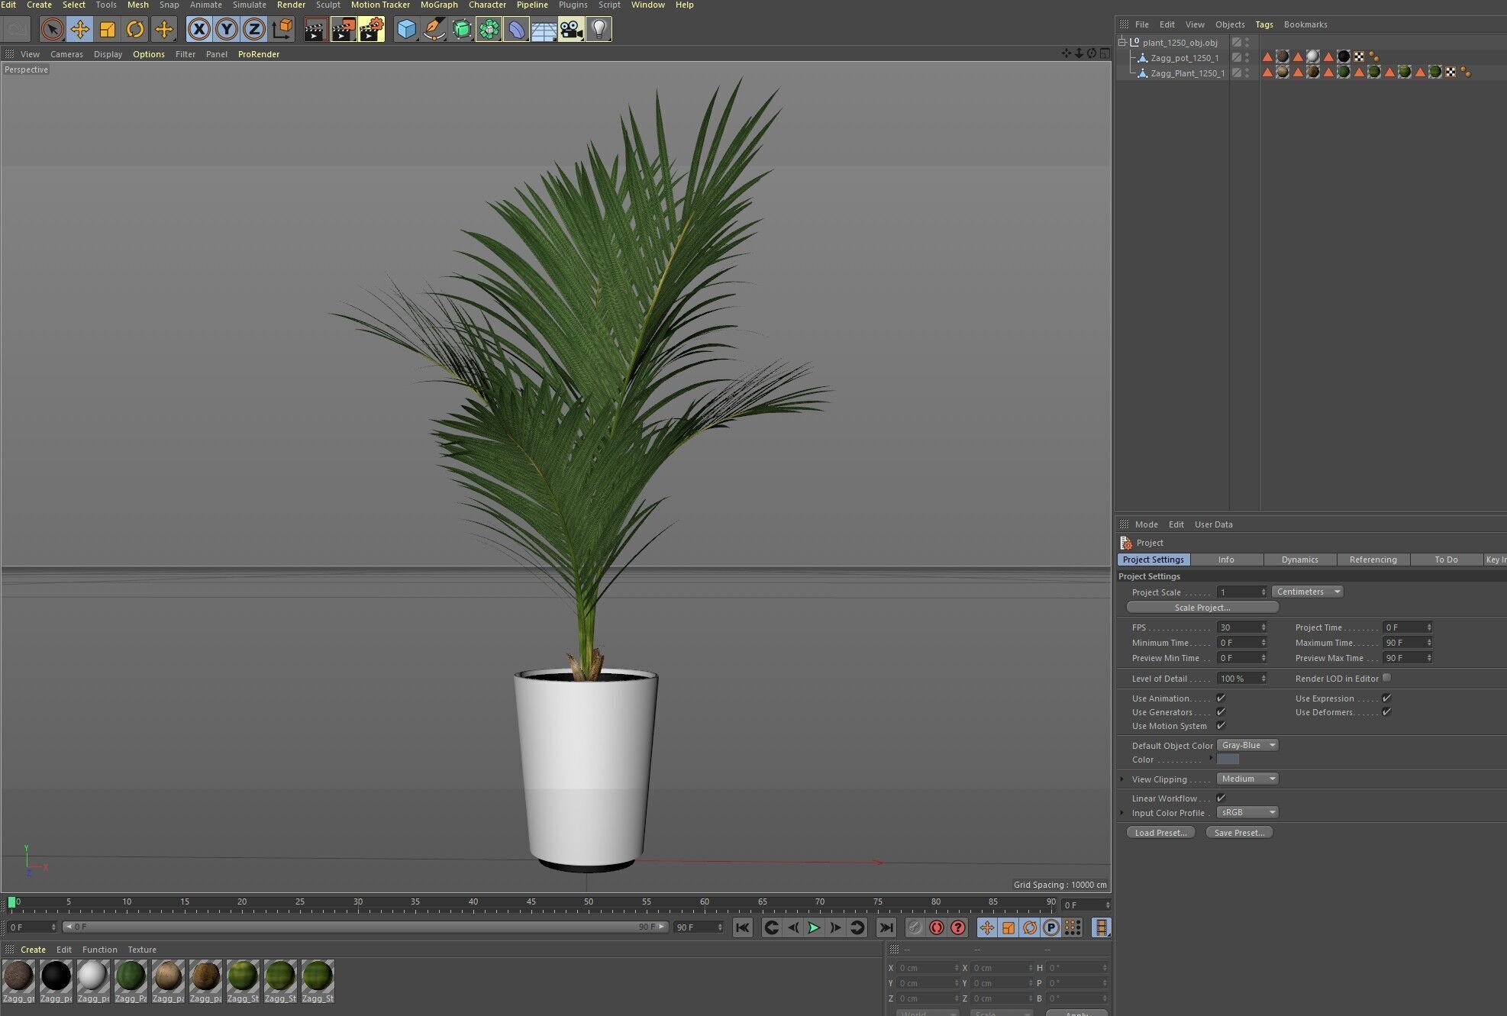Viewport: 1507px width, 1016px height.
Task: Activate the Move tool in top toolbar
Action: 79,30
